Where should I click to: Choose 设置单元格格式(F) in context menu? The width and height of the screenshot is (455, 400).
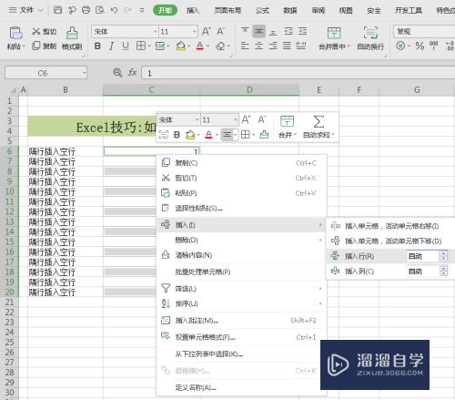[x=241, y=337]
